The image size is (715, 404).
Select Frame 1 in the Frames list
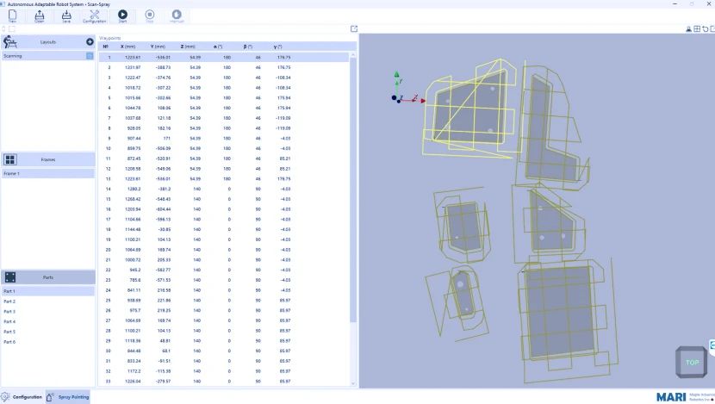[11, 173]
